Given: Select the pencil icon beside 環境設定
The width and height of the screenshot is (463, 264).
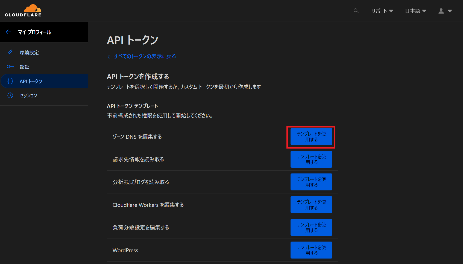Looking at the screenshot, I should pyautogui.click(x=10, y=52).
